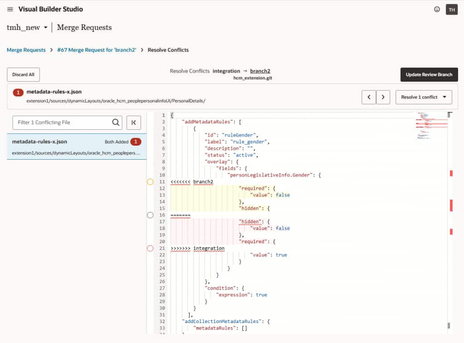This screenshot has width=464, height=343.
Task: Click the red badge on metadata-rules-x.json header
Action: coord(18,93)
